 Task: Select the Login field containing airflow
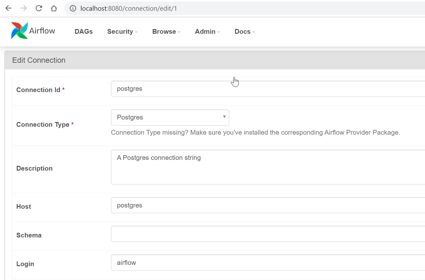(221, 262)
